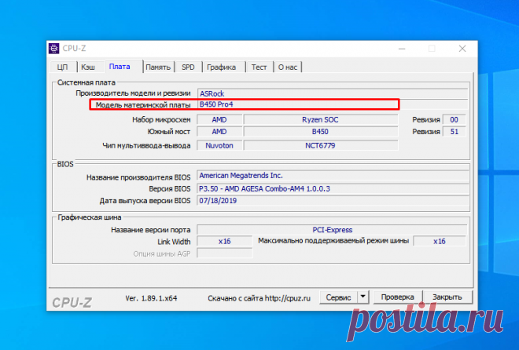Click the BIOS date 07/18/2019
Image resolution: width=519 pixels, height=350 pixels.
[333, 201]
